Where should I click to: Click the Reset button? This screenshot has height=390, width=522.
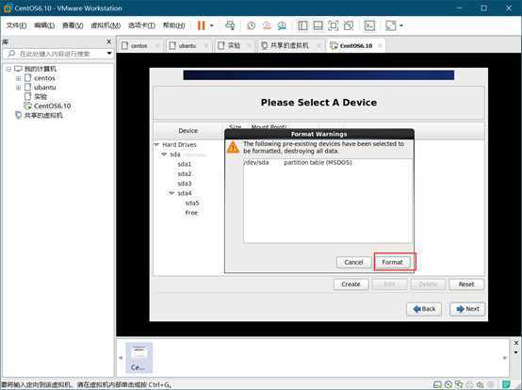click(x=466, y=284)
